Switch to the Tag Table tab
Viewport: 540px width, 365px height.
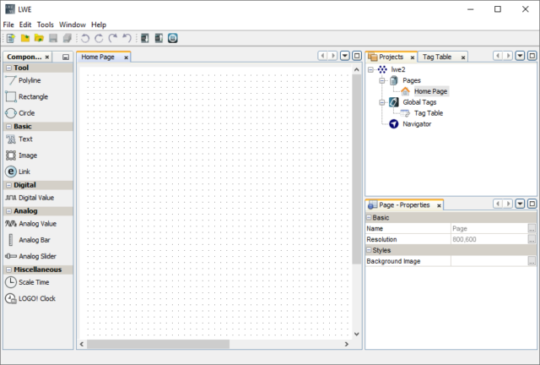tap(437, 57)
